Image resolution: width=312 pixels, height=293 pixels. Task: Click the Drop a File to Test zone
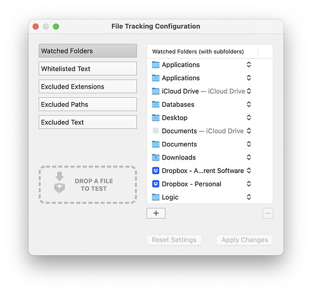point(88,185)
